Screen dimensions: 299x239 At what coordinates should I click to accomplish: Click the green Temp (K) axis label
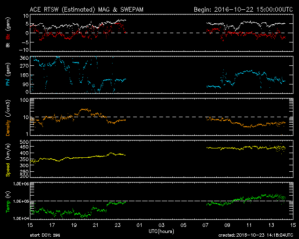coord(8,201)
